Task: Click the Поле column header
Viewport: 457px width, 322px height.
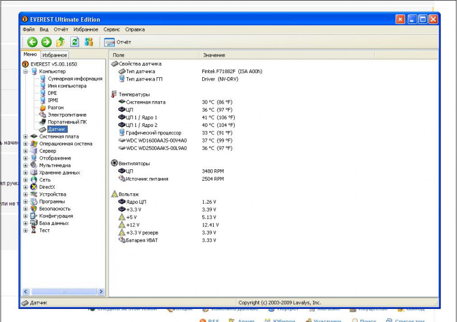Action: coord(154,55)
